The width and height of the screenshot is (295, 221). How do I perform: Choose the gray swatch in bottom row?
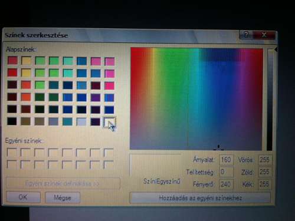[54, 121]
